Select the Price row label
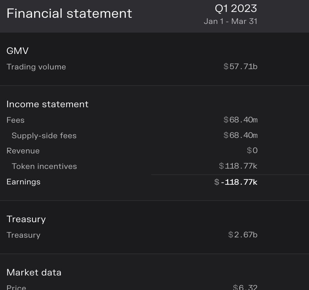 pos(16,287)
